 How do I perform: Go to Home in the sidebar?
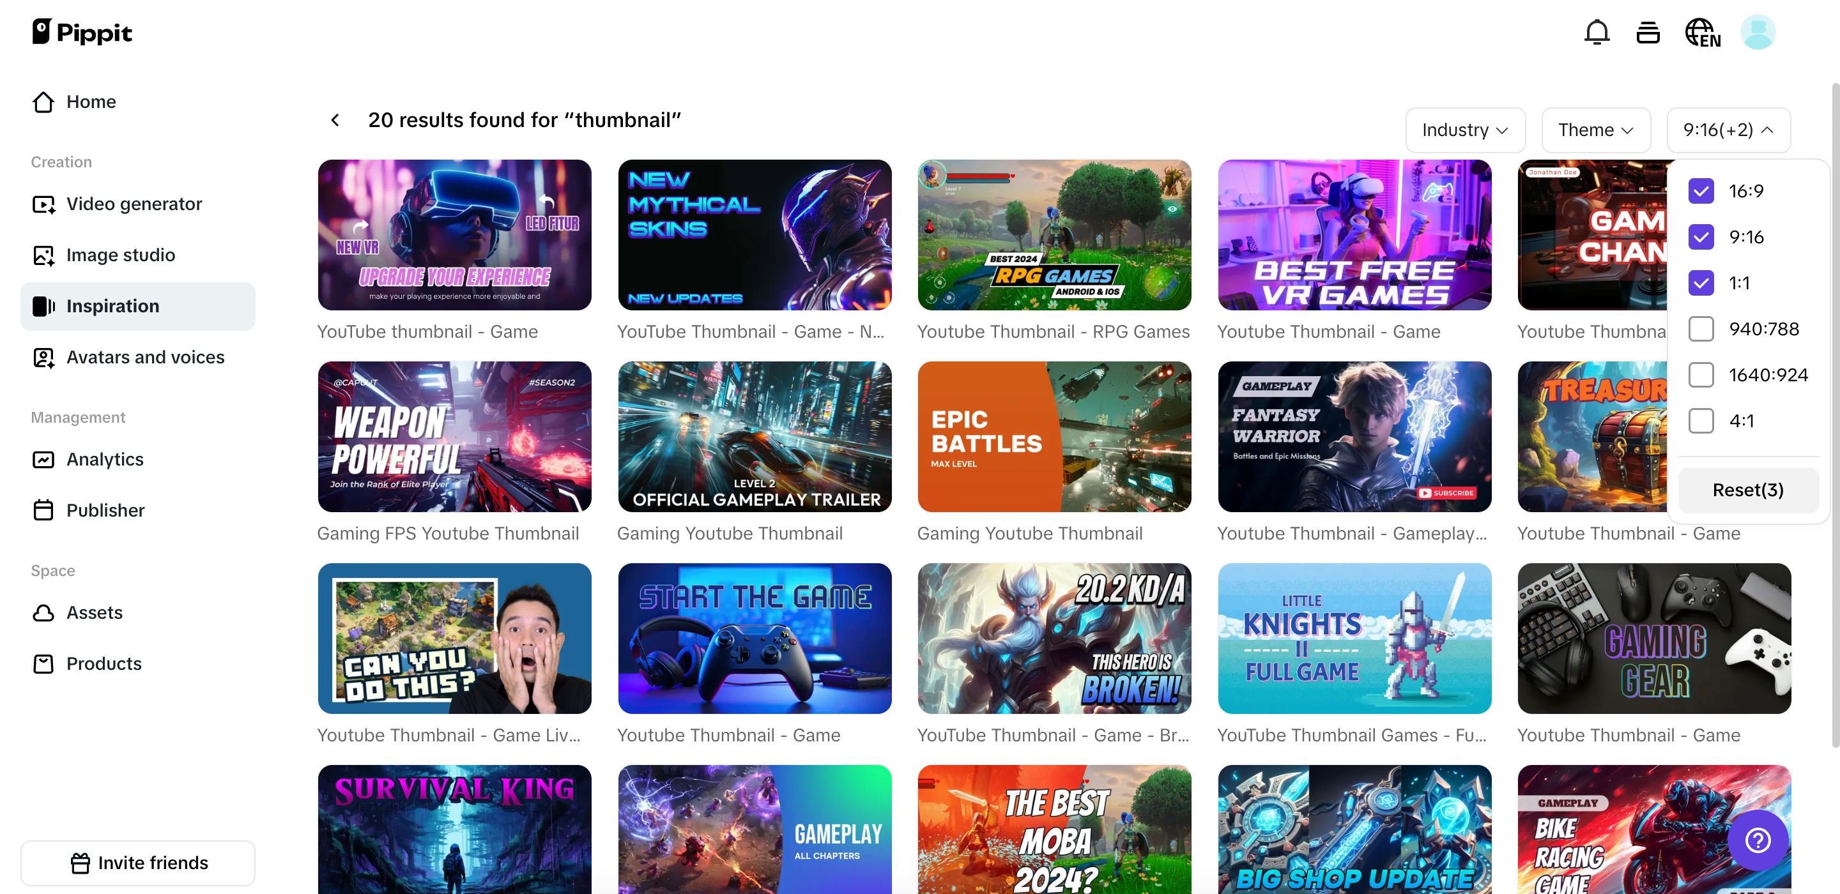(x=91, y=102)
